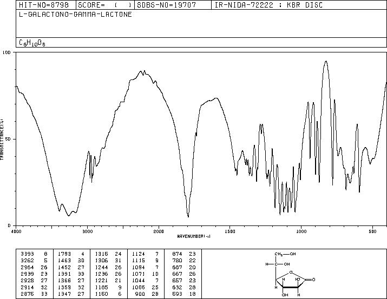Click peak table entry 2876

pyautogui.click(x=28, y=294)
